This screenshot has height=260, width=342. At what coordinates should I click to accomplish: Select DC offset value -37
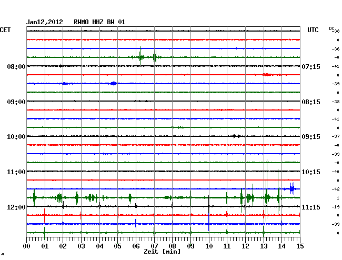pos(336,136)
